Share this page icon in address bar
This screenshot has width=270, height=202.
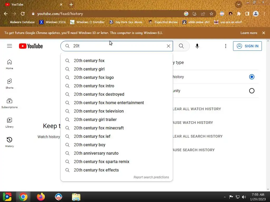click(x=203, y=14)
